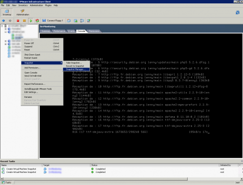Viewport: 243px width, 185px height.
Task: Click Recent Tasks horizontal scrollbar thumb
Action: pyautogui.click(x=95, y=179)
